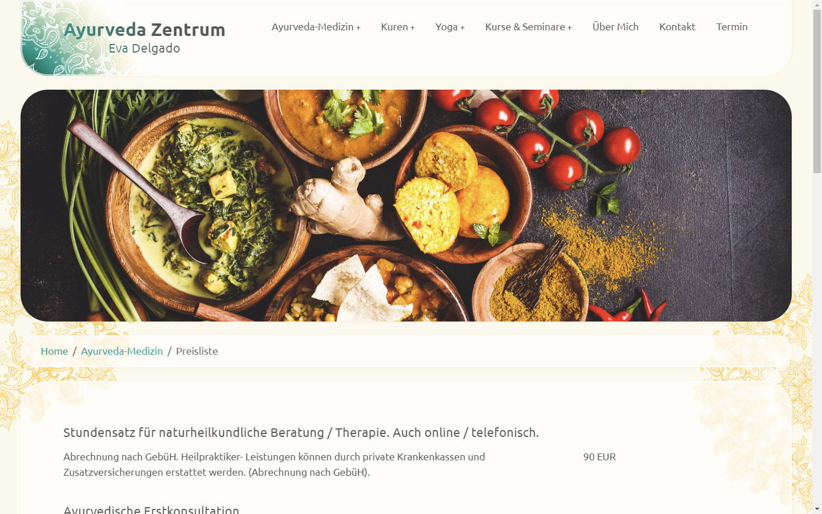
Task: Click the Stundensatz heading text
Action: (x=301, y=433)
